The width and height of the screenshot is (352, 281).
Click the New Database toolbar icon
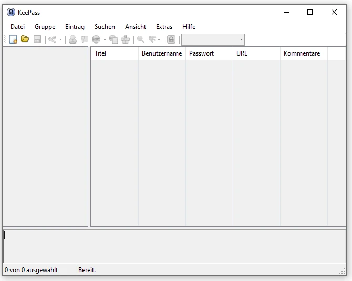pyautogui.click(x=13, y=39)
